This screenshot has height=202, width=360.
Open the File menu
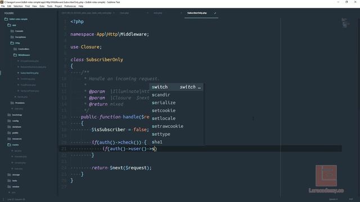[x=3, y=6]
